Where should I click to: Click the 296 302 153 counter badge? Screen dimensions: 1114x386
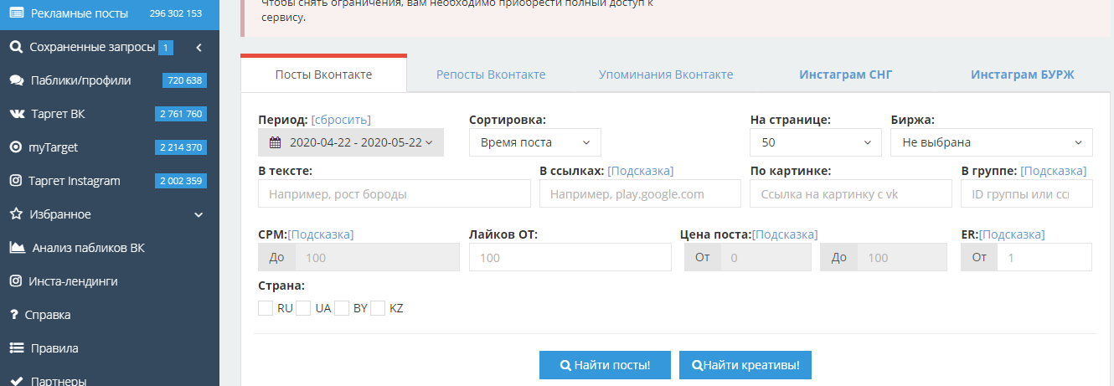click(x=176, y=13)
